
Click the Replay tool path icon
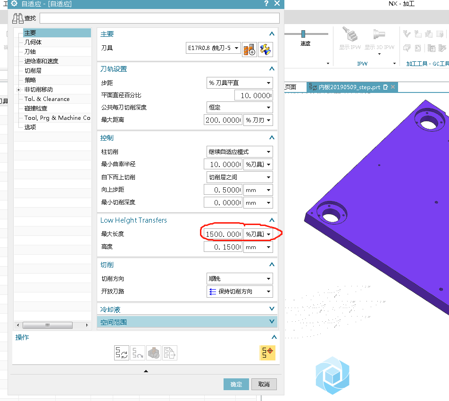tap(138, 352)
